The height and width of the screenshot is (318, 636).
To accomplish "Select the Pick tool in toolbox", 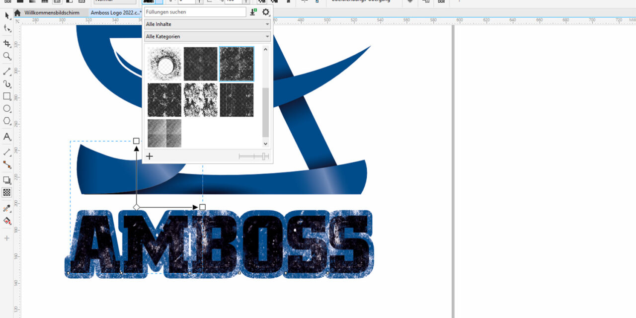I will click(x=7, y=16).
